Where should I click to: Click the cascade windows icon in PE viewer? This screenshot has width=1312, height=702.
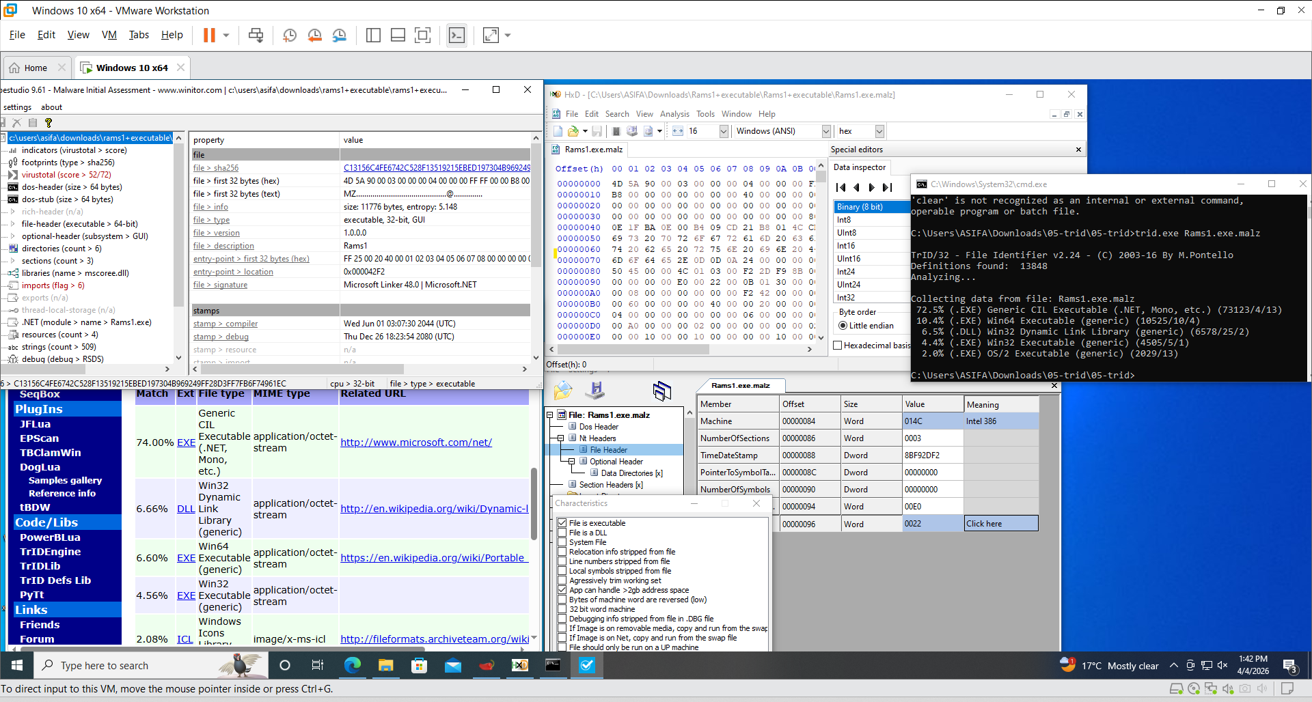click(x=661, y=391)
